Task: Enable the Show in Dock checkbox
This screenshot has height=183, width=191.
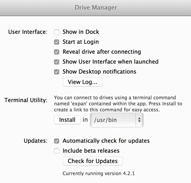Action: [x=56, y=32]
